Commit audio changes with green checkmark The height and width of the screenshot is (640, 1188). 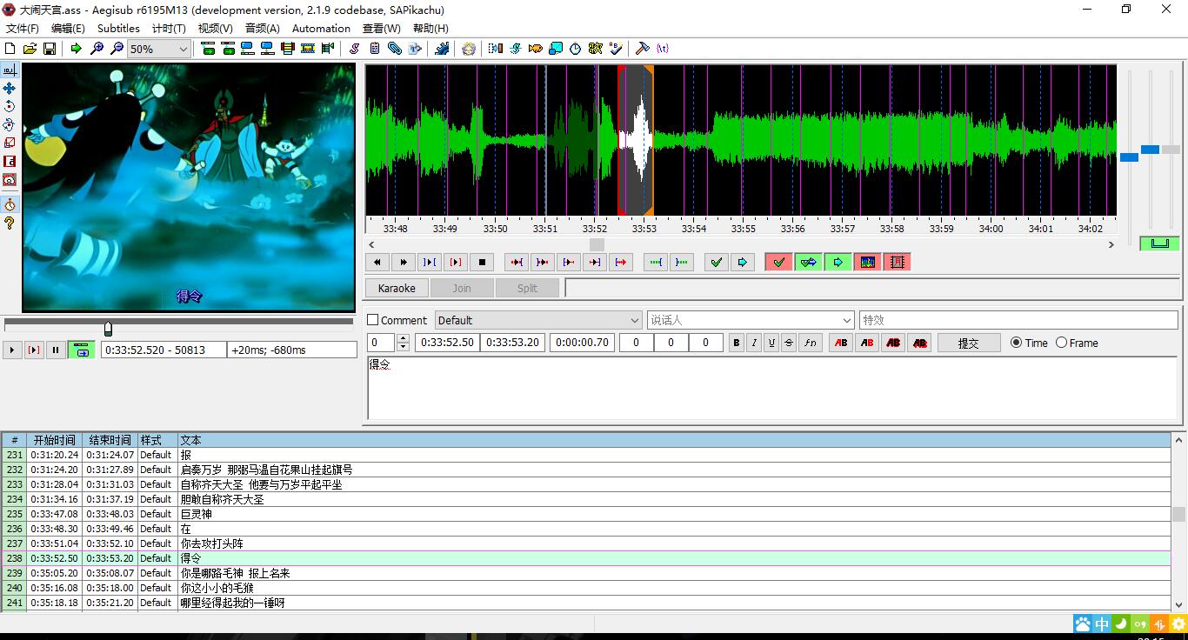(x=717, y=262)
